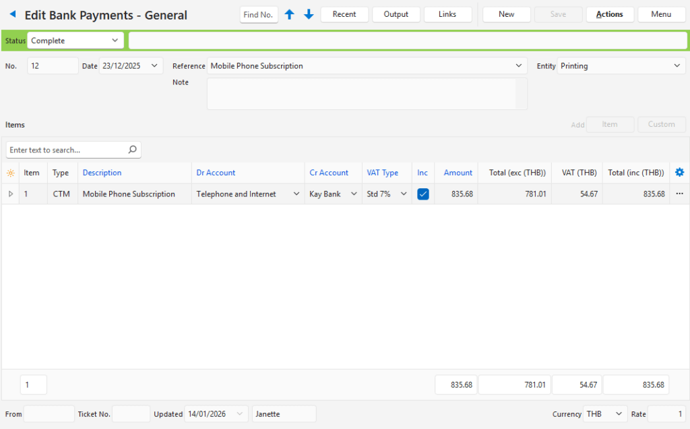Image resolution: width=690 pixels, height=429 pixels.
Task: Toggle the Inc checkbox on the item row
Action: click(x=423, y=194)
